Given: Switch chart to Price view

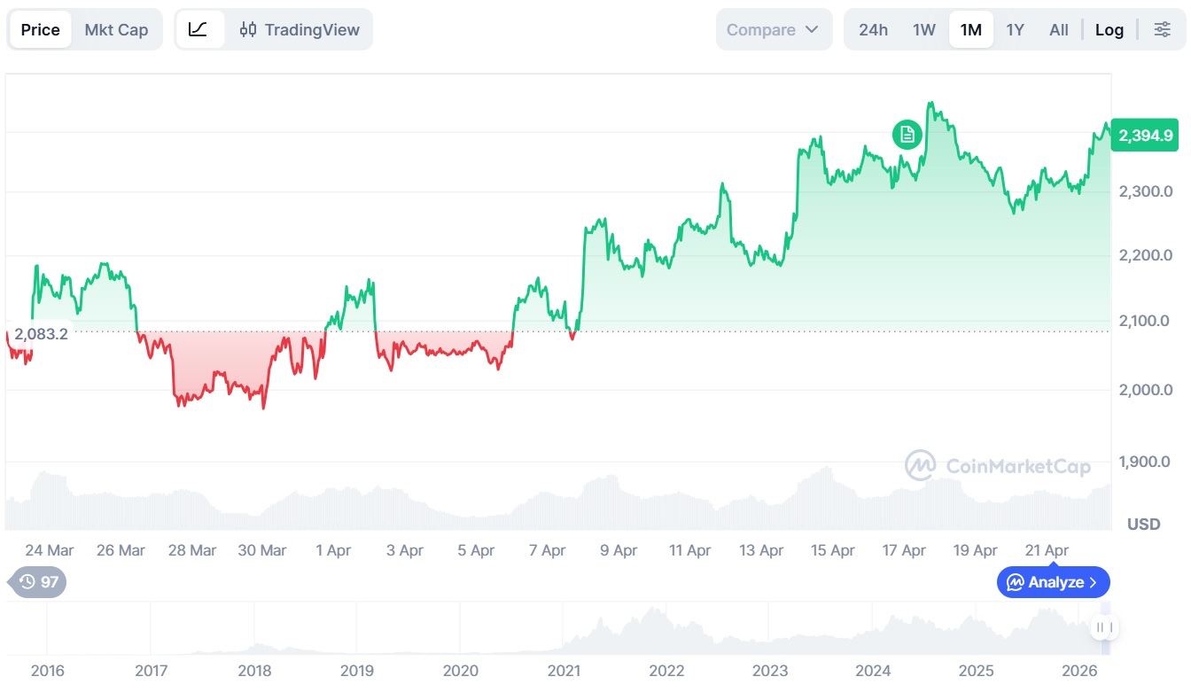Looking at the screenshot, I should point(41,29).
